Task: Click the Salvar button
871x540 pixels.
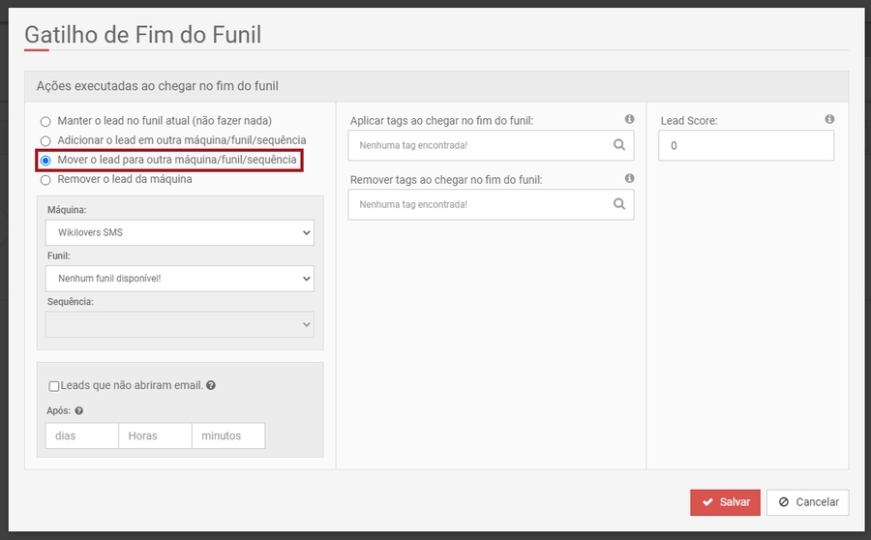Action: pyautogui.click(x=725, y=502)
